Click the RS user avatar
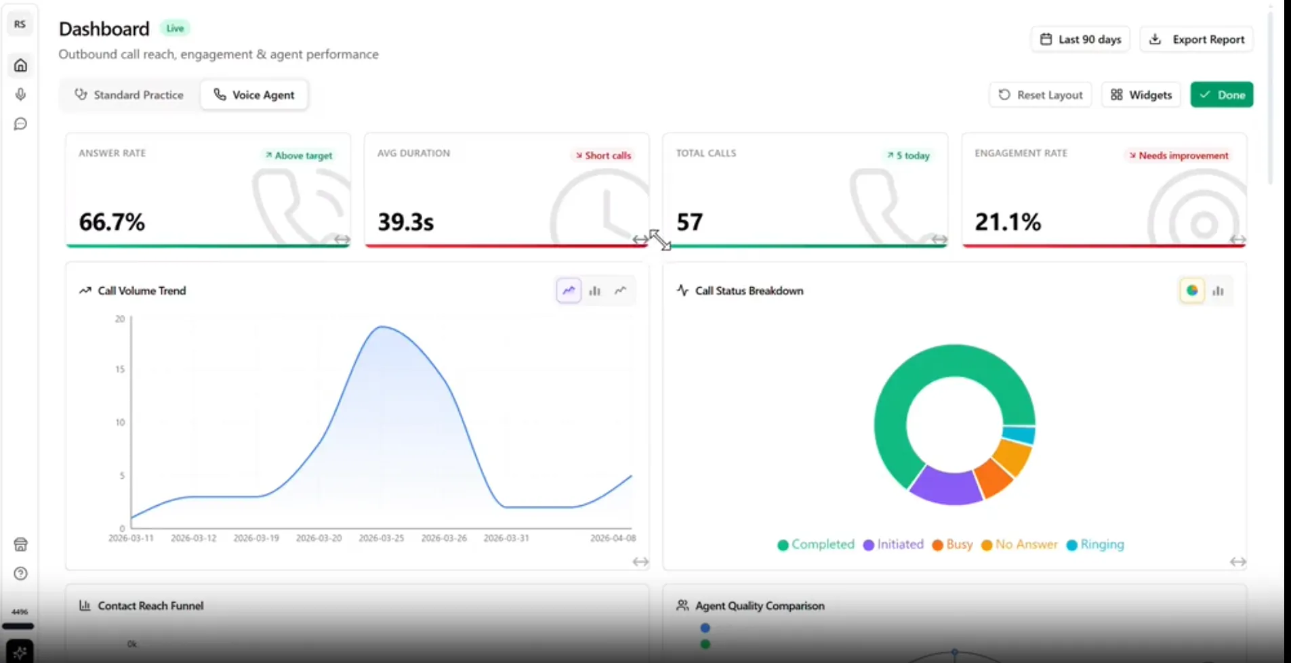1291x663 pixels. pos(20,24)
